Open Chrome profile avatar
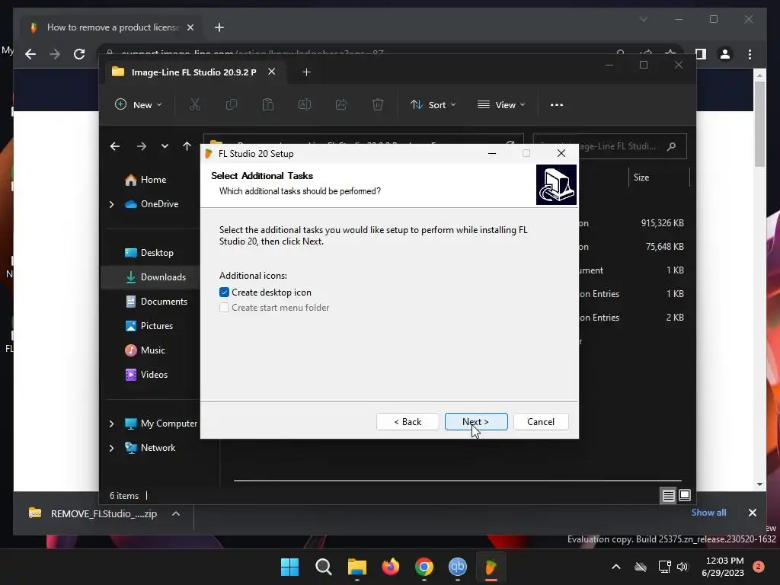The height and width of the screenshot is (585, 780). pos(725,54)
